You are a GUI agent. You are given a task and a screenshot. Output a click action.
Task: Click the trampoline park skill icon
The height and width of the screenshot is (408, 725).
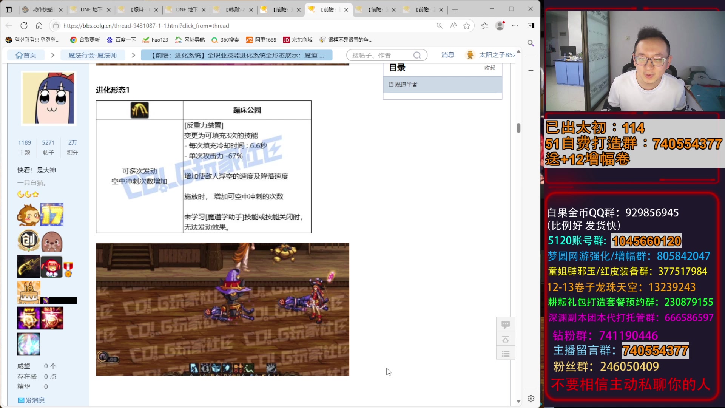click(x=139, y=110)
